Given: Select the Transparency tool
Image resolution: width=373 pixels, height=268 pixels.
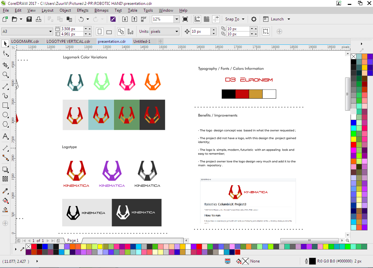Looking at the screenshot, I should coord(5,179).
